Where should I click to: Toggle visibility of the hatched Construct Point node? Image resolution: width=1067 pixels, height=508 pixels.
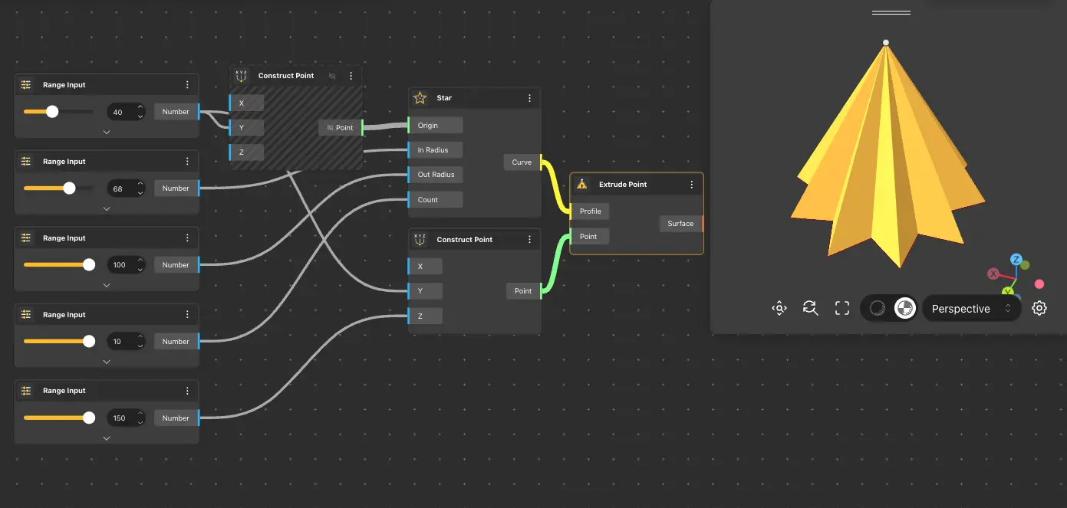click(x=332, y=76)
